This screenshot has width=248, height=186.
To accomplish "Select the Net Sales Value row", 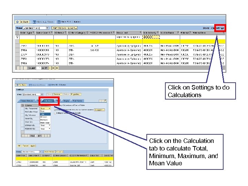I will pos(23,112).
